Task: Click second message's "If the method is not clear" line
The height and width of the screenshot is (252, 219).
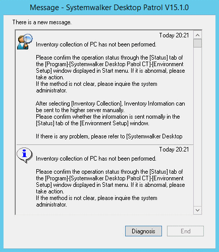Action: (96, 201)
